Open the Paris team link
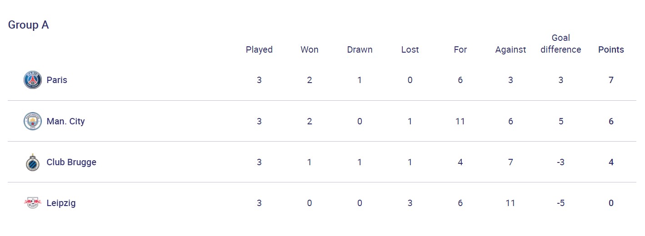 57,80
